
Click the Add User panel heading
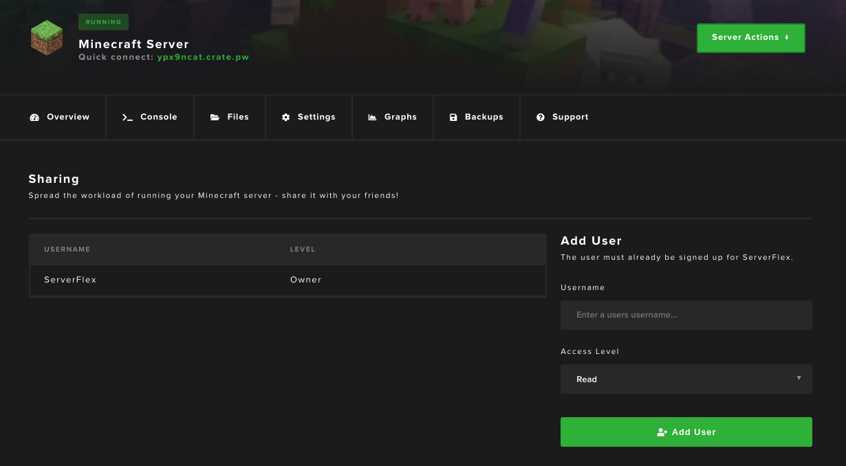[592, 241]
